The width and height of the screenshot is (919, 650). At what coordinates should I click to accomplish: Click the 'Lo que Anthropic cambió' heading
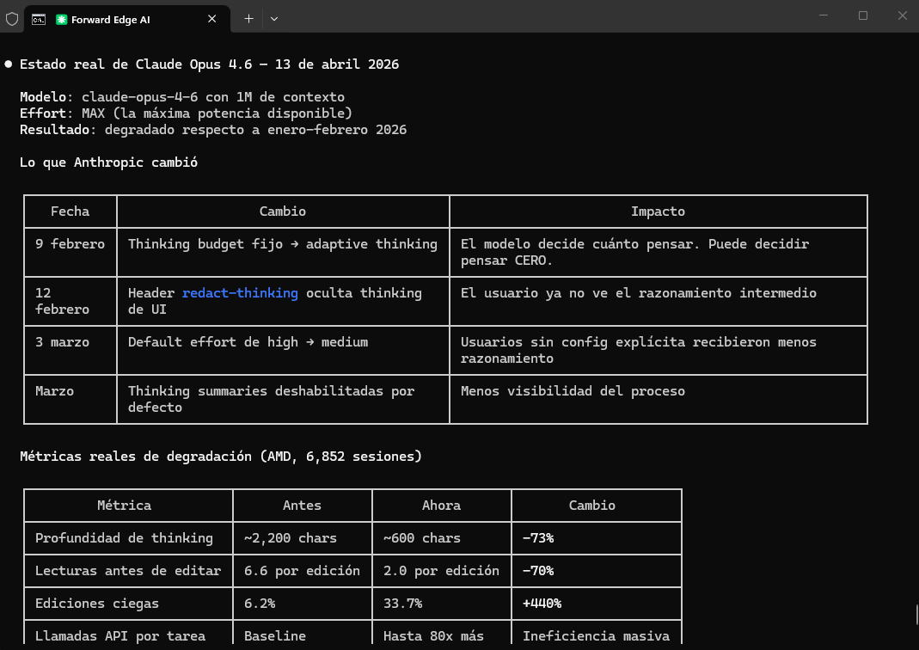coord(108,162)
